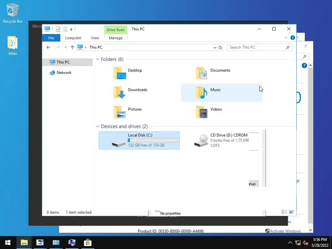This screenshot has width=332, height=249.
Task: Collapse the Folders (6) group
Action: coord(98,59)
